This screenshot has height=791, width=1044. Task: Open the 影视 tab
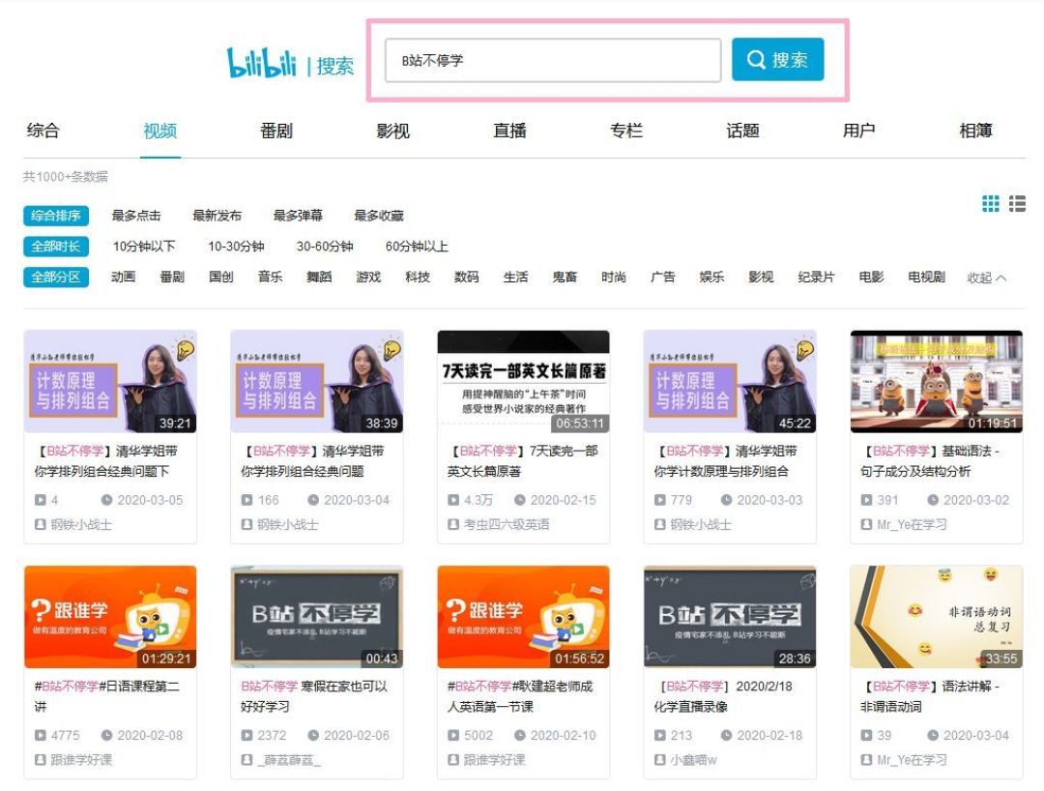392,131
